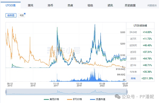
Task: Go to the 钱包 tab
Action: tap(90, 5)
